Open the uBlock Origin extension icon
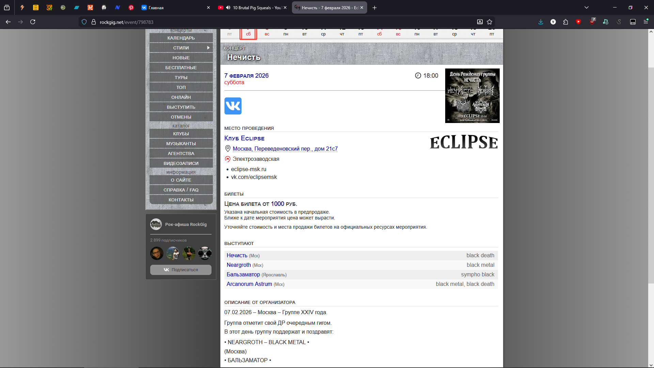 click(x=592, y=22)
